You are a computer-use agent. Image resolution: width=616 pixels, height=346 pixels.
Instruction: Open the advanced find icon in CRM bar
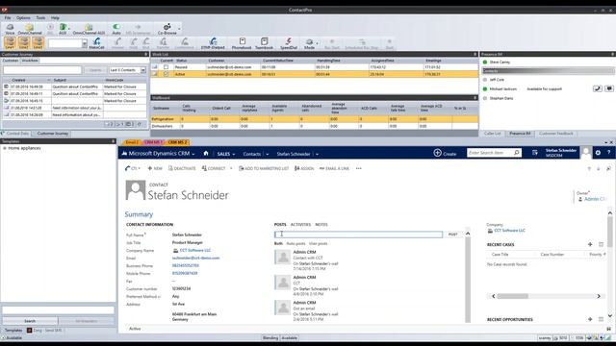click(x=535, y=153)
